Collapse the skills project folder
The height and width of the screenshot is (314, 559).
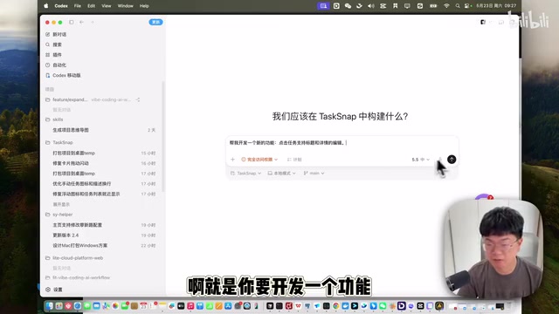point(48,119)
